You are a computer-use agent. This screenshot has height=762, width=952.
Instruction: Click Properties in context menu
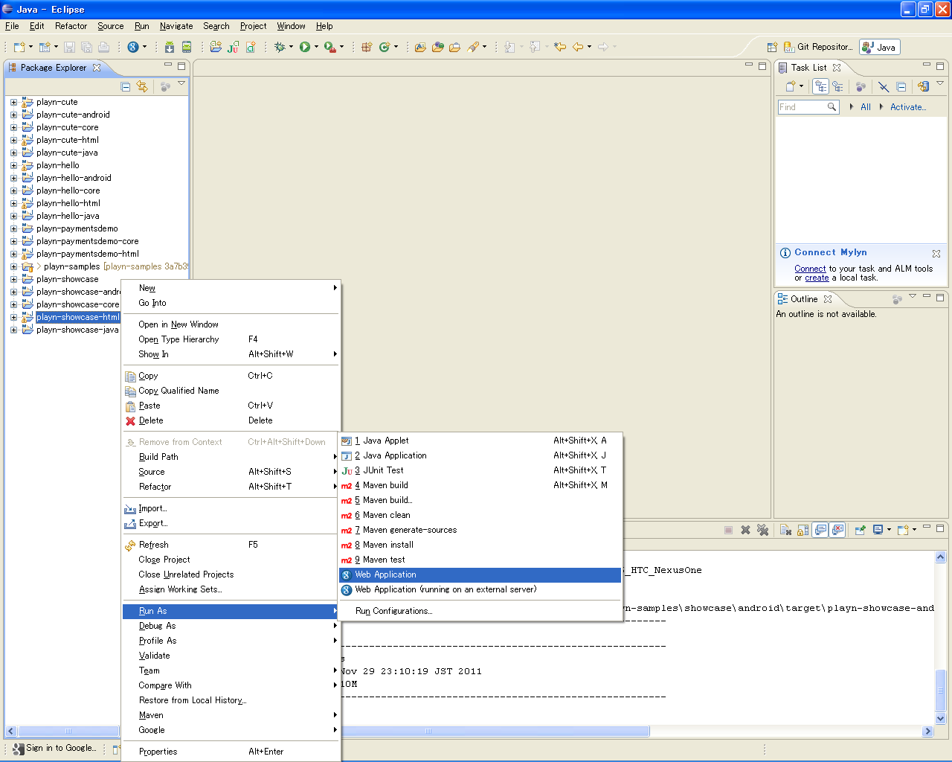coord(231,752)
